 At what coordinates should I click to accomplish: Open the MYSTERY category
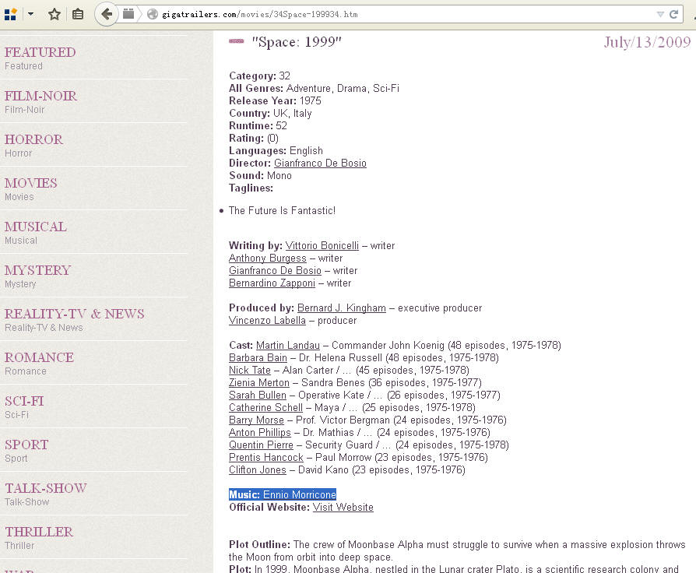(x=37, y=270)
